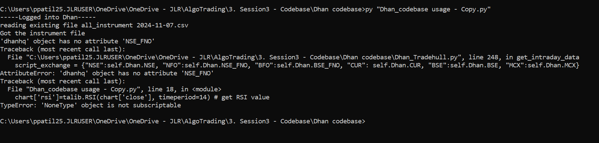Viewport: 599px width, 143px height.
Task: Click the TypeError 'NoneType' message line
Action: point(91,105)
